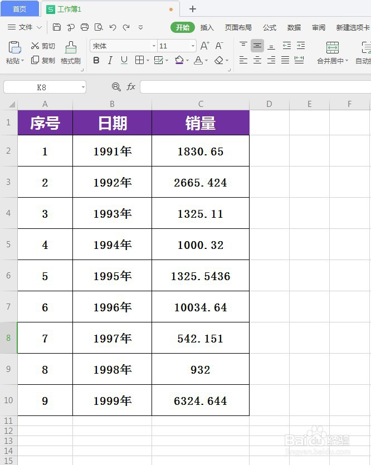Switch to the 开始 ribbon tab

click(182, 27)
